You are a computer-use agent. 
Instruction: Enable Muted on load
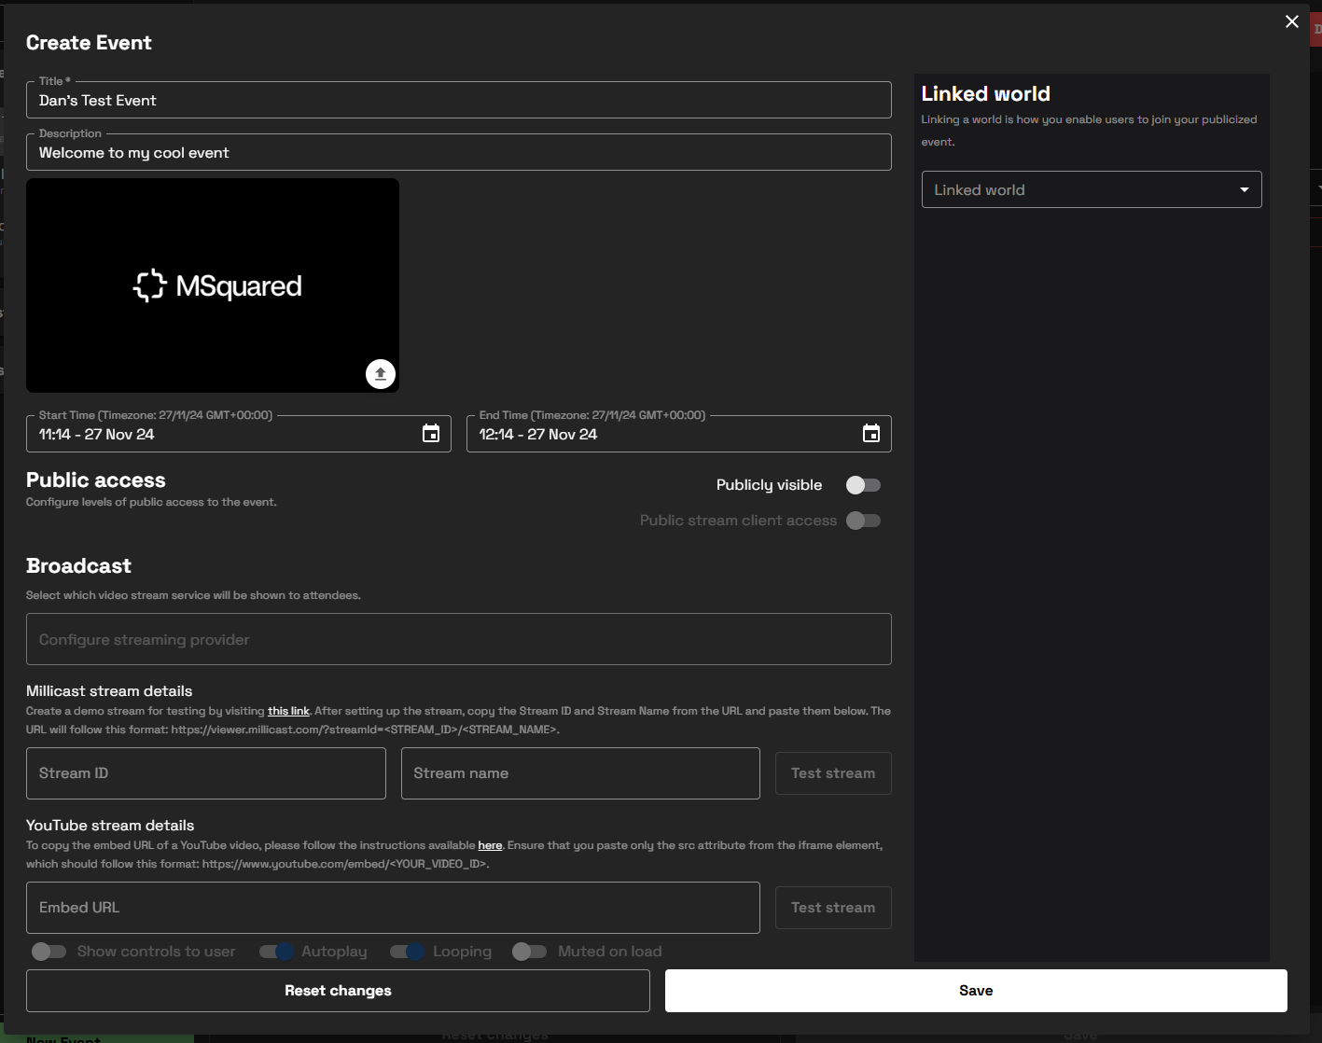click(x=529, y=952)
